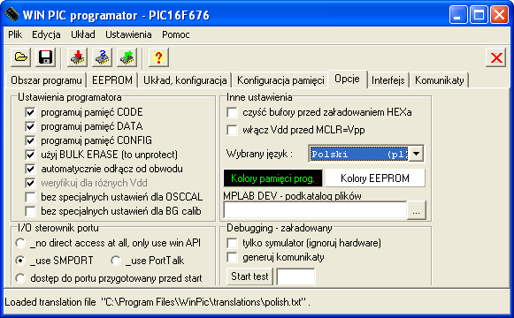
Task: Click the red X toolbar button
Action: pos(496,58)
